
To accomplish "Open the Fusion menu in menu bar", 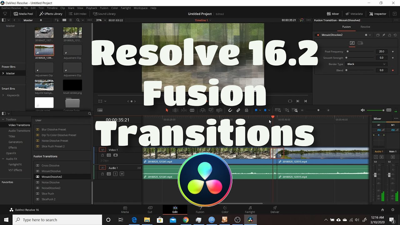I will [104, 8].
